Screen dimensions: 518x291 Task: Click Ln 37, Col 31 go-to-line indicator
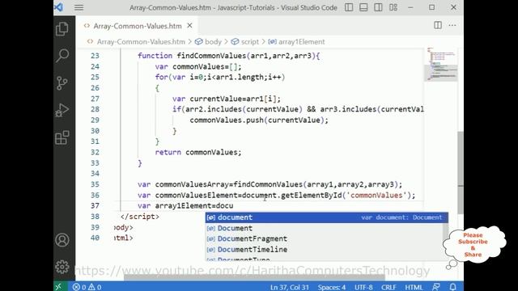tap(290, 288)
